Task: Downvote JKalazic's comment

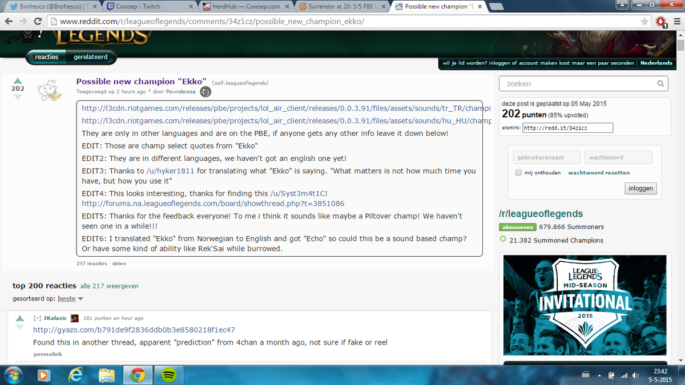Action: point(20,328)
